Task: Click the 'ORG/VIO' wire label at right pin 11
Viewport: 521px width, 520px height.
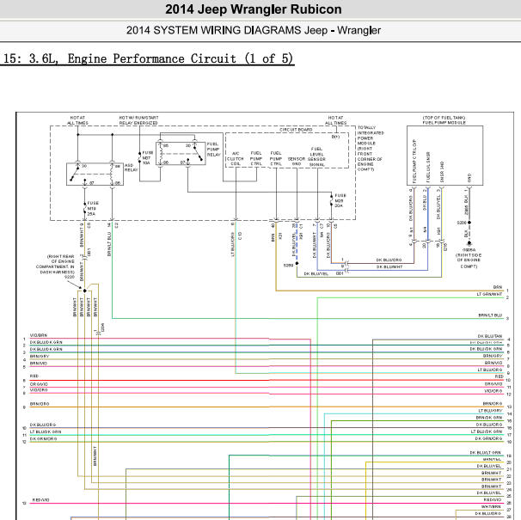Action: 493,384
